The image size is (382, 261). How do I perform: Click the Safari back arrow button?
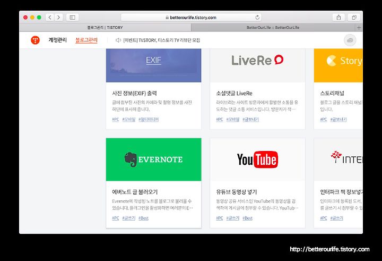point(50,18)
